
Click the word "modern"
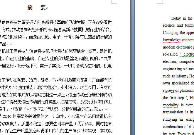(x=169, y=47)
